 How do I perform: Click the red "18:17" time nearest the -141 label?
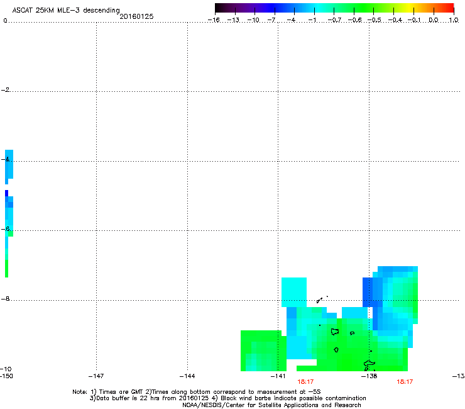pos(305,382)
